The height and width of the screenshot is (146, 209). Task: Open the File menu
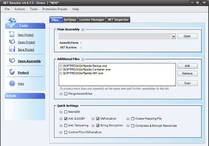pyautogui.click(x=7, y=9)
